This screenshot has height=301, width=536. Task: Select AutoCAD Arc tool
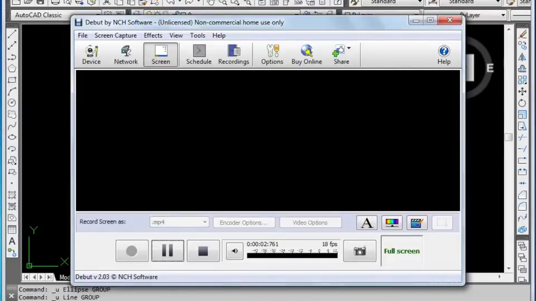pyautogui.click(x=12, y=91)
